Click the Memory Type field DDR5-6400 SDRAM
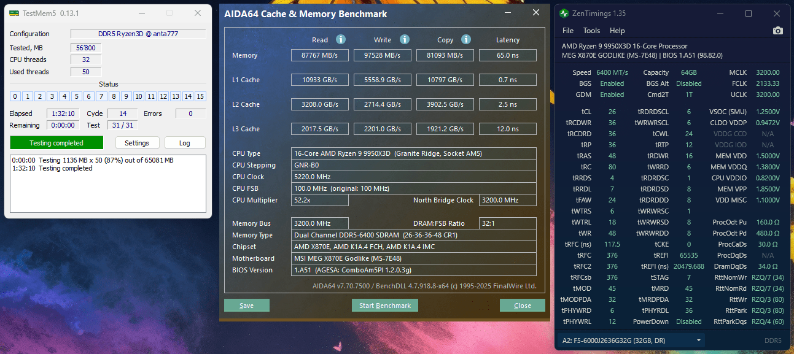 point(414,235)
